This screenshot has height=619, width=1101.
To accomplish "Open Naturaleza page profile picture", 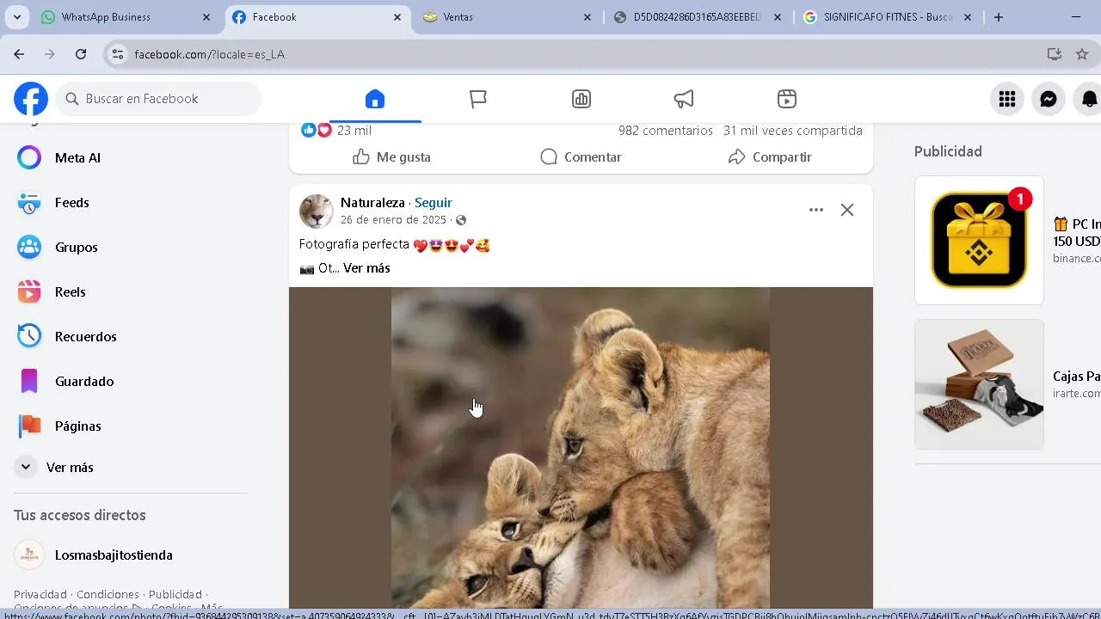I will point(317,211).
